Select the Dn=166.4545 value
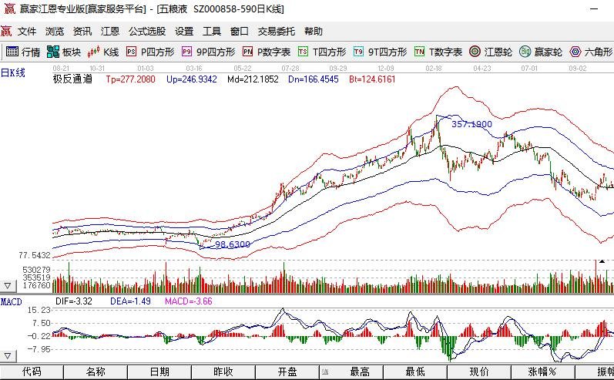614x380 pixels. point(314,79)
